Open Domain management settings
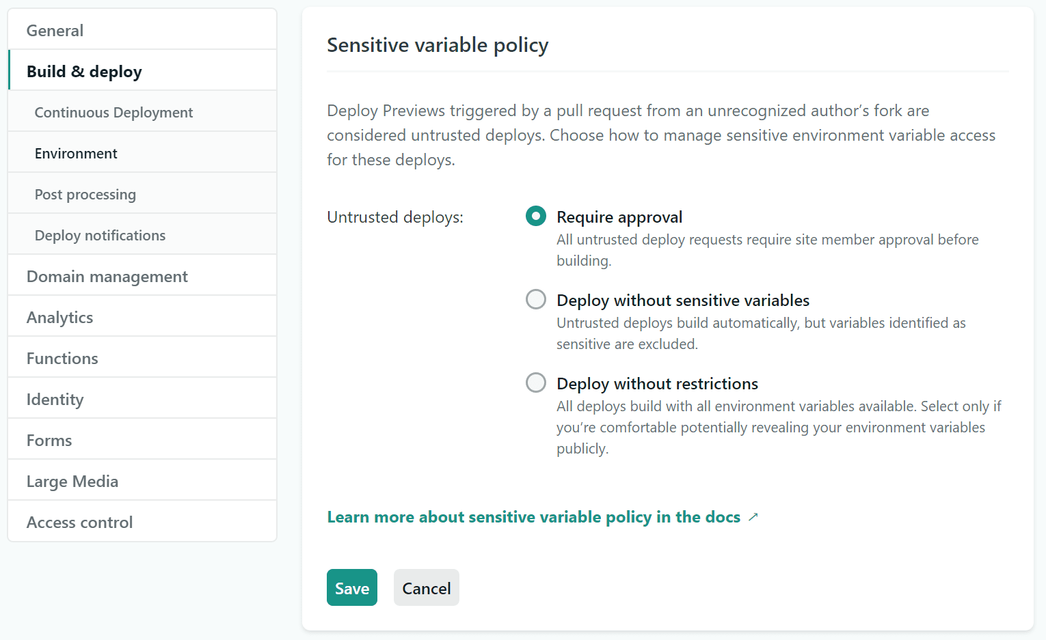 click(x=107, y=277)
